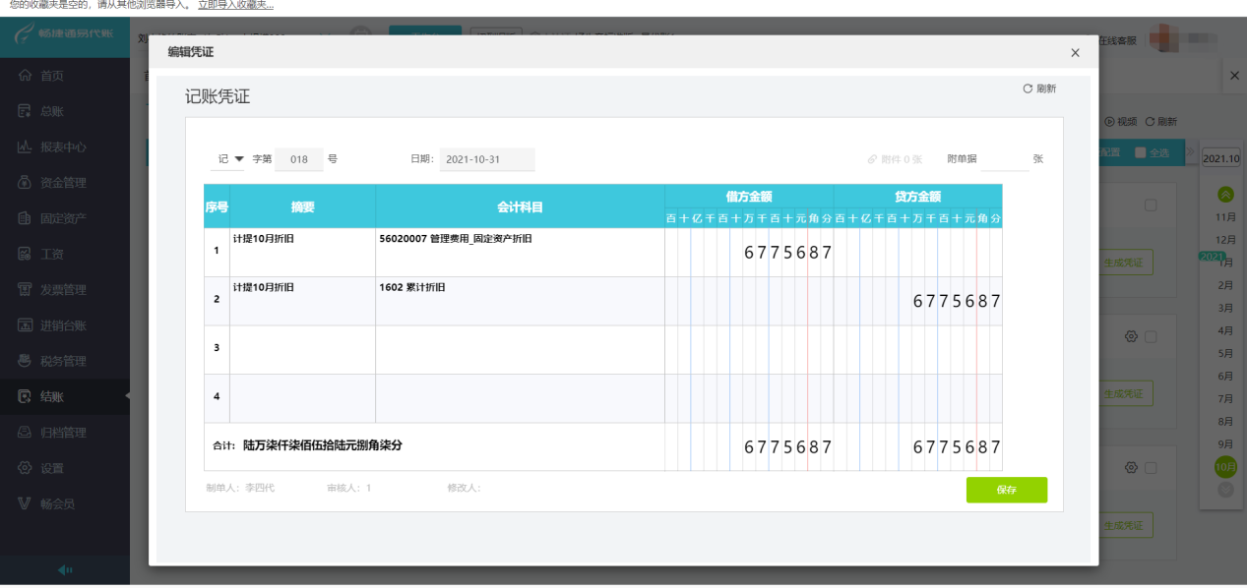
Task: Select 固定资产 icon in sidebar
Action: 26,218
